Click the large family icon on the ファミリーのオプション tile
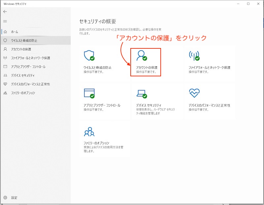Viewport: 264px width, 205px height. pos(89,132)
